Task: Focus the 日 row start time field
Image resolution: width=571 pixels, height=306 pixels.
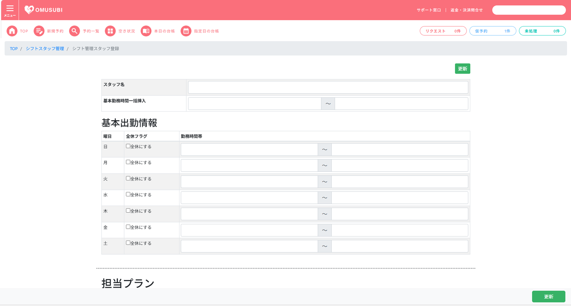Action: (x=249, y=149)
